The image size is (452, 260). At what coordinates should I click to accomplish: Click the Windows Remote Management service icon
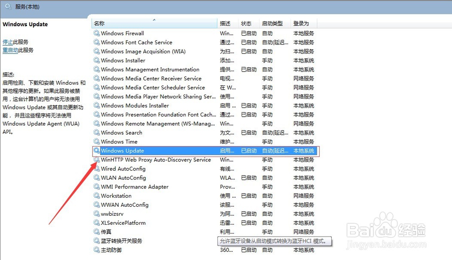click(96, 123)
